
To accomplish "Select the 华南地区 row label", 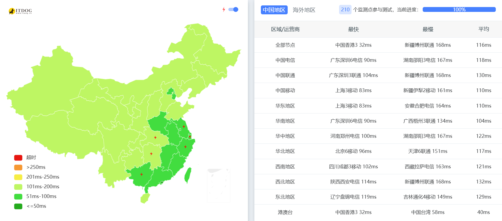I will [285, 121].
